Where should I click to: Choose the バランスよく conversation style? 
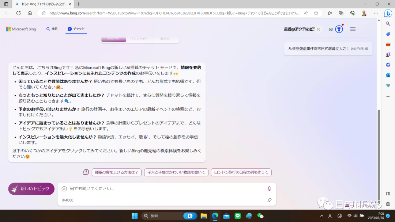[139, 38]
